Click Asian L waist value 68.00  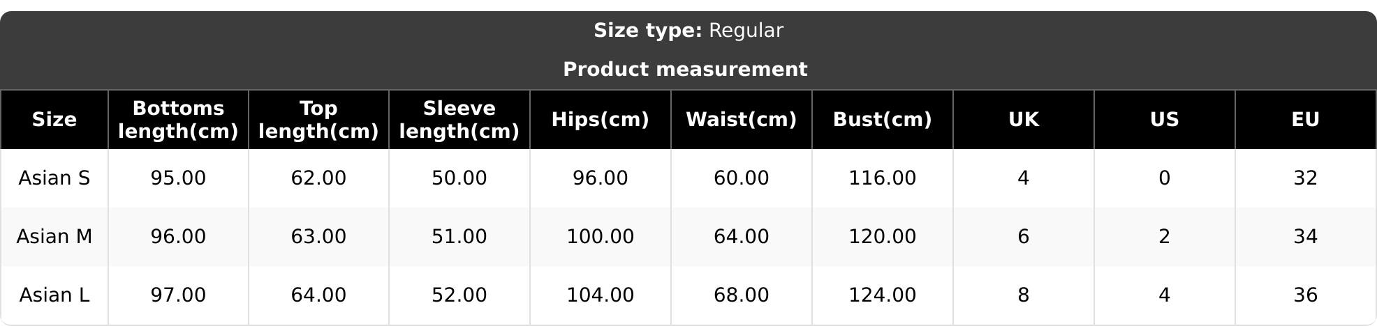click(x=741, y=295)
